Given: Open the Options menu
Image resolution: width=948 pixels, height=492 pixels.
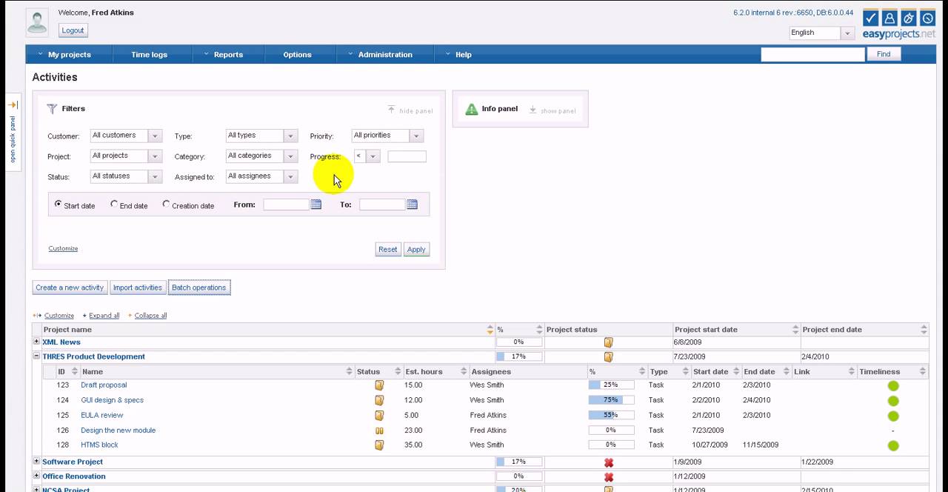Looking at the screenshot, I should pyautogui.click(x=297, y=54).
